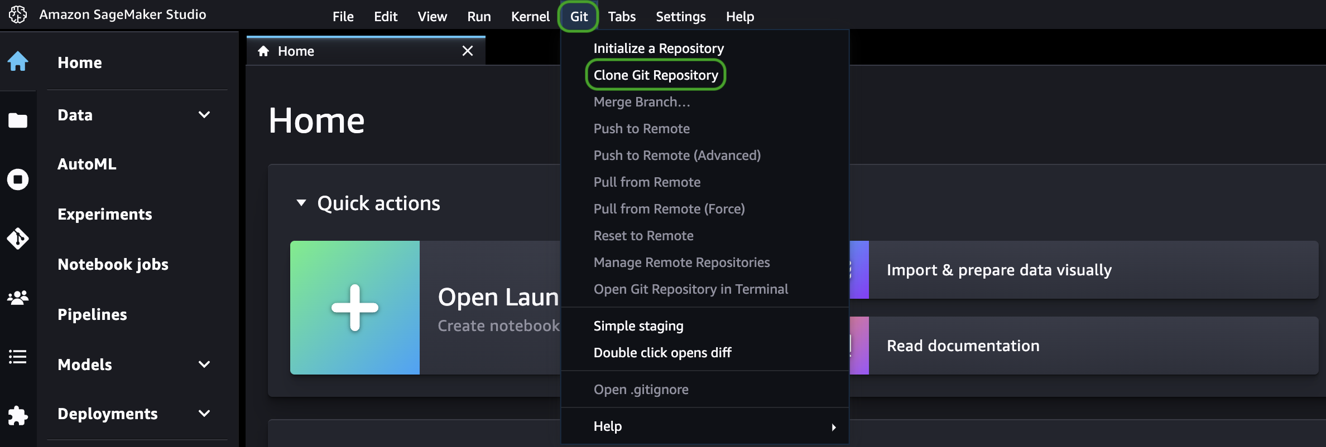The image size is (1326, 447).
Task: Open Experiments in navigation sidebar
Action: pos(105,215)
